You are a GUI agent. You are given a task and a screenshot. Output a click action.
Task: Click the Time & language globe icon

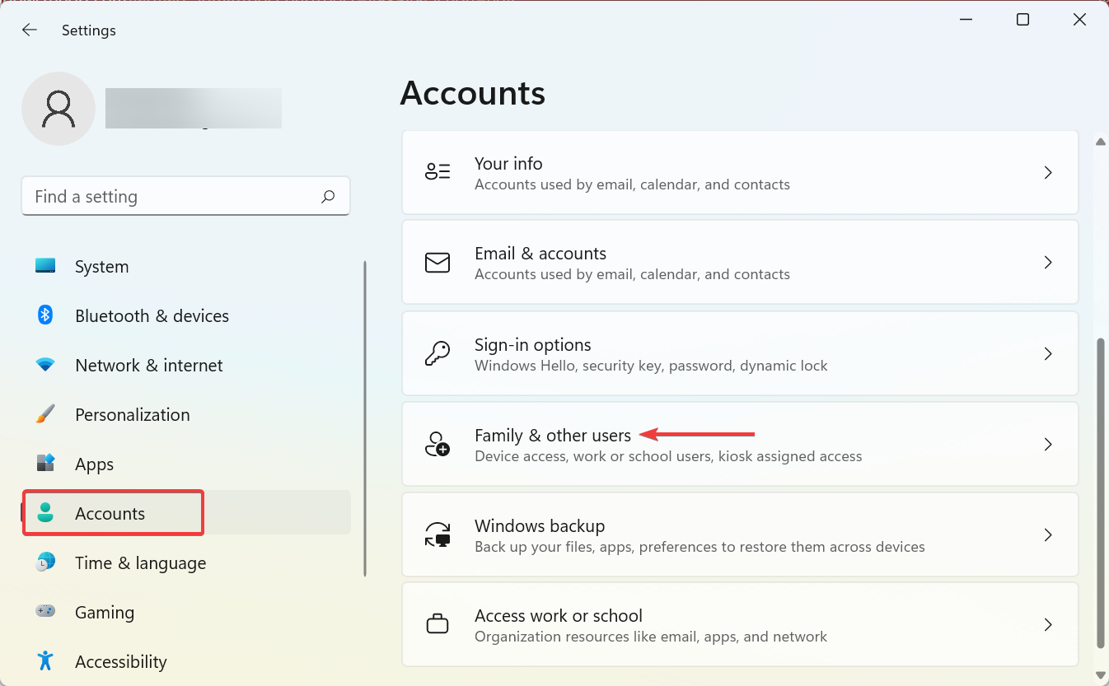coord(45,562)
